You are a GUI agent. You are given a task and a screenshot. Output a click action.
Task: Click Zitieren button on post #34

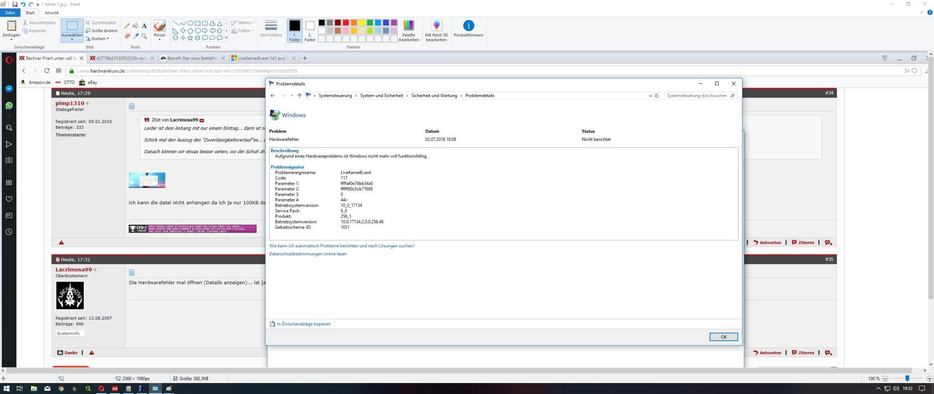point(803,243)
